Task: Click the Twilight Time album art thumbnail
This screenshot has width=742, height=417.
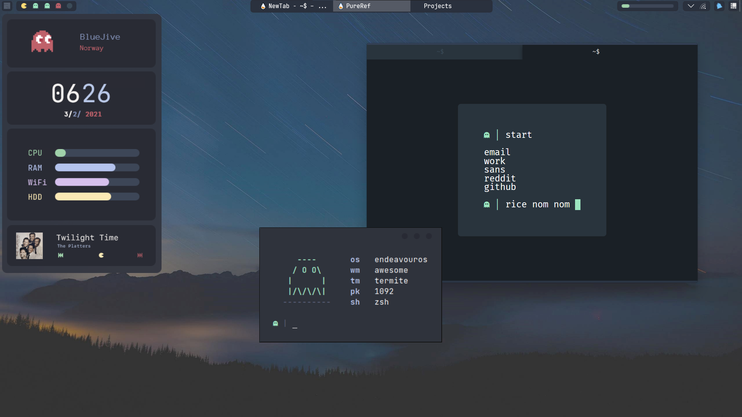Action: 29,246
